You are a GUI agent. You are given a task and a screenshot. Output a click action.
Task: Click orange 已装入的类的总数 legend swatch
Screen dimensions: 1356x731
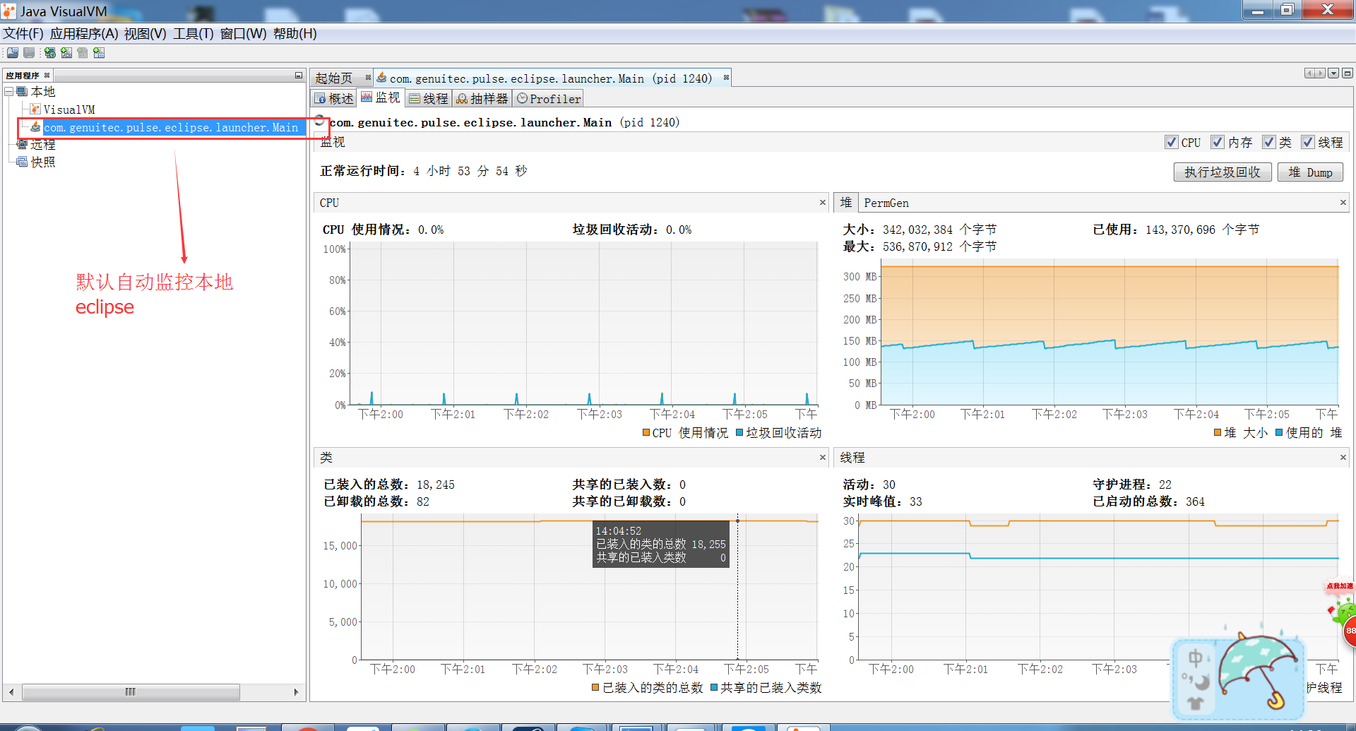pyautogui.click(x=595, y=688)
